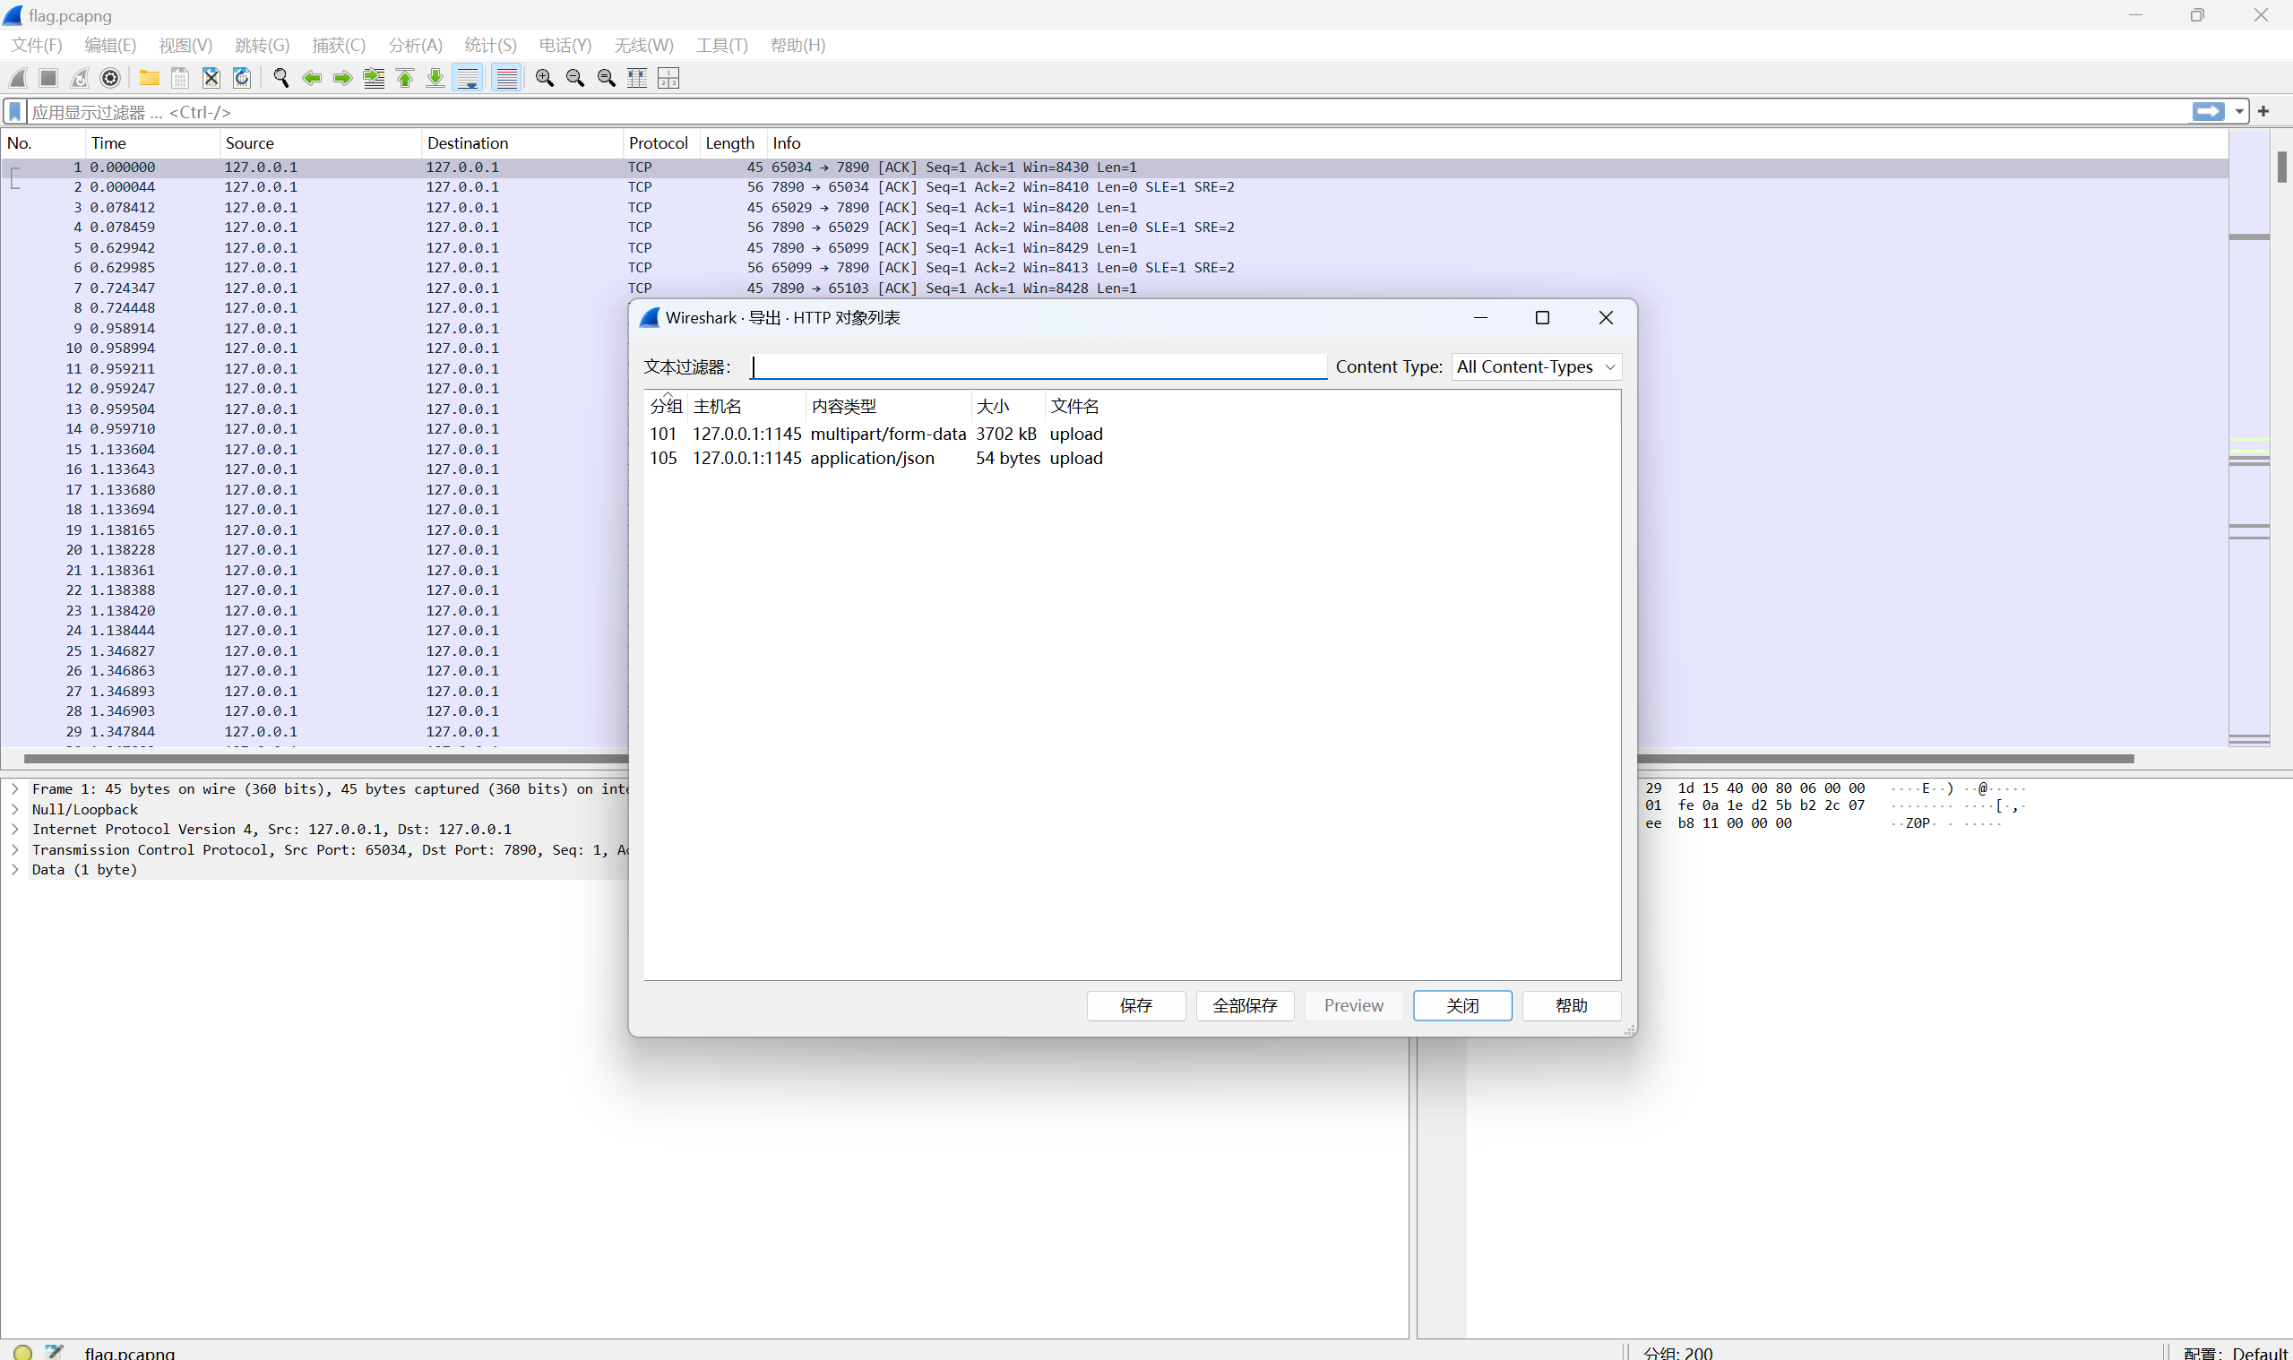Click 关闭 to close the export dialog
2293x1360 pixels.
tap(1462, 1005)
